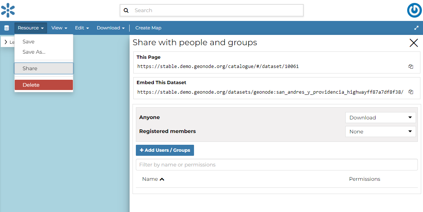
Task: Open the Anyone permissions dropdown showing Download
Action: click(x=380, y=117)
